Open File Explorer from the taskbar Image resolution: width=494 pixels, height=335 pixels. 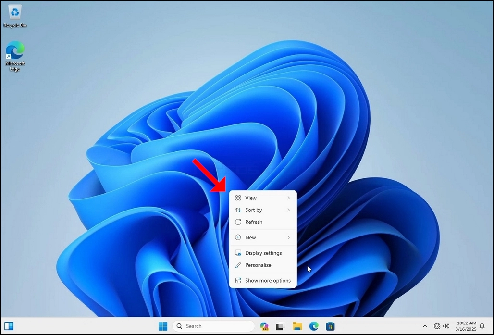pyautogui.click(x=297, y=326)
